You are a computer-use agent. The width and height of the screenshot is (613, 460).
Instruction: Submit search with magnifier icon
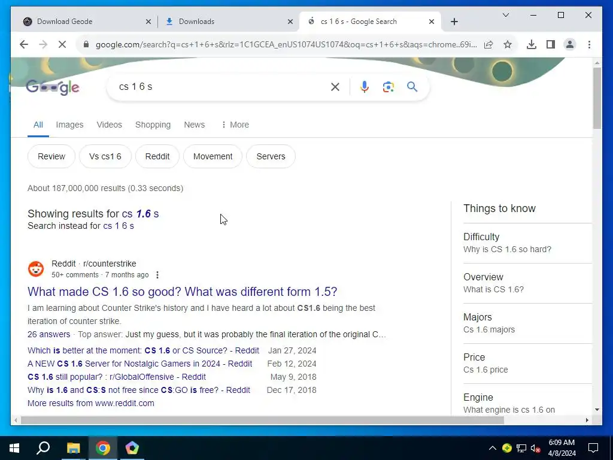[x=412, y=87]
